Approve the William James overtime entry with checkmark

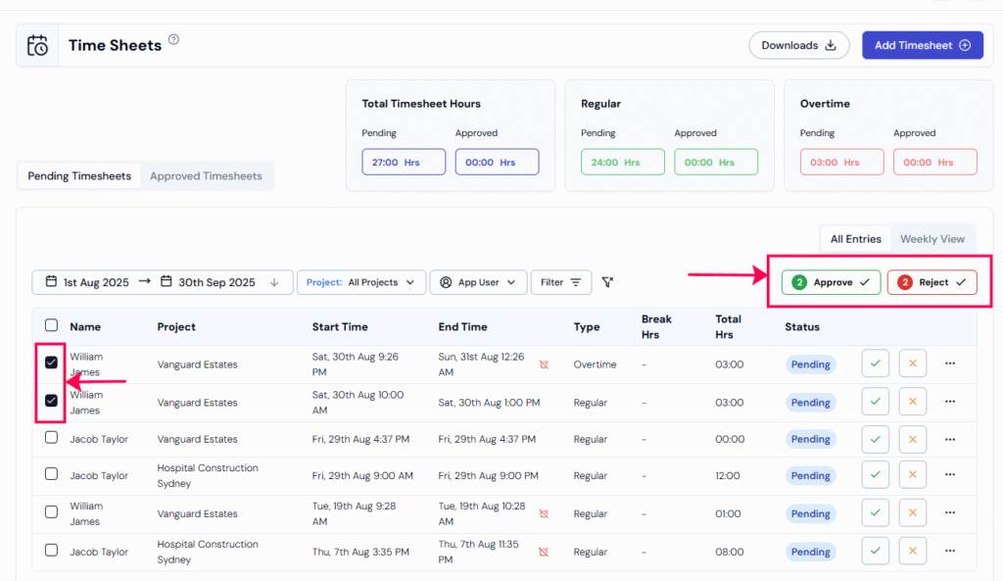click(875, 363)
